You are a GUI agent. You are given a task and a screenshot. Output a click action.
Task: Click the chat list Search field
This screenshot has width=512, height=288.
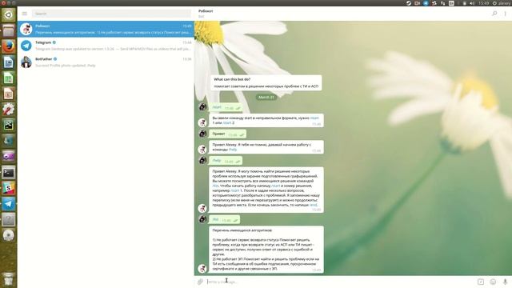pyautogui.click(x=111, y=14)
